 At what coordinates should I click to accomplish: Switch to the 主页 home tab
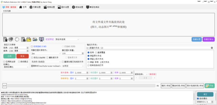(x=23, y=7)
